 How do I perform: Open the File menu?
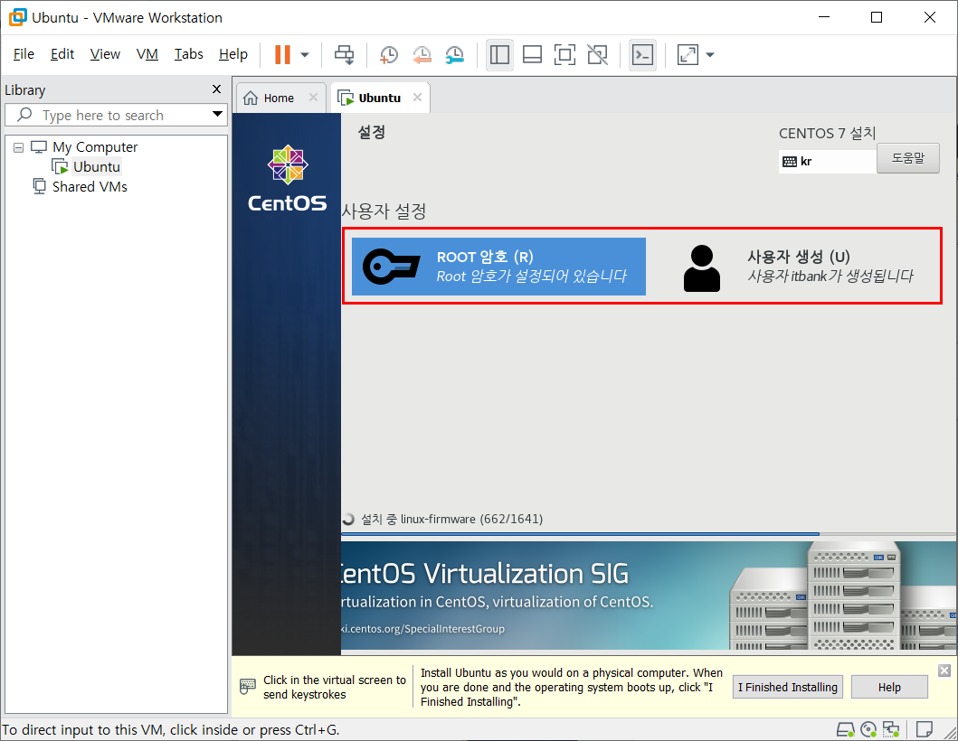pos(24,54)
